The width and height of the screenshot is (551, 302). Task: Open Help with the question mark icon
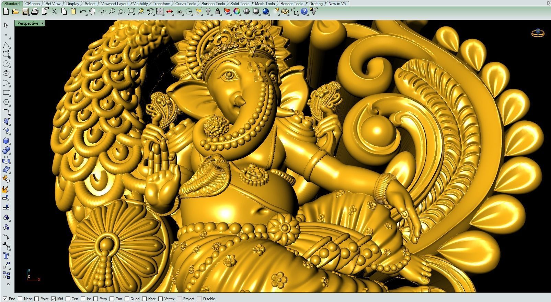[x=304, y=11]
